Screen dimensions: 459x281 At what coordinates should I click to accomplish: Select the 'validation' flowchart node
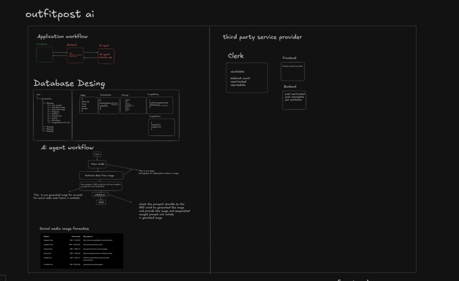click(100, 195)
